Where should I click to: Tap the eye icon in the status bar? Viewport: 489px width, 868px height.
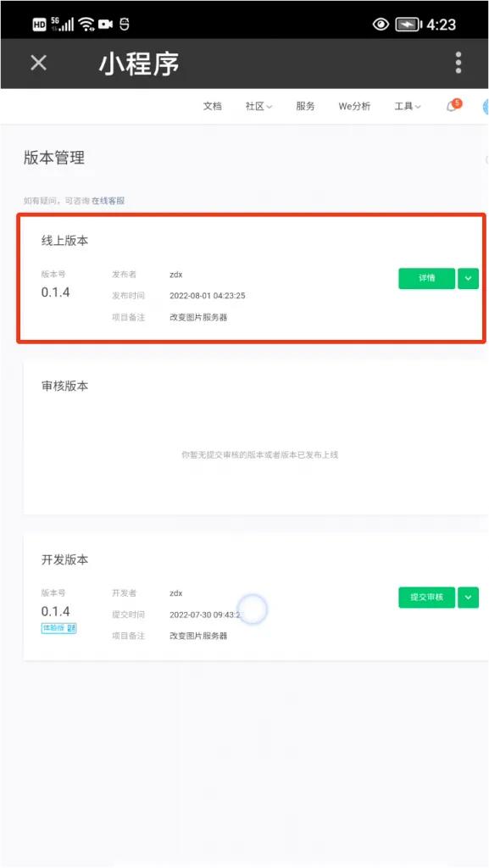(x=381, y=24)
